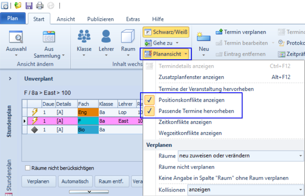Switch to the Ansicht tab
The width and height of the screenshot is (305, 196).
pos(66,19)
